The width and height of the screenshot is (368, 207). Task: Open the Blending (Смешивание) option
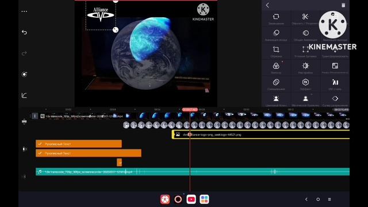click(276, 85)
